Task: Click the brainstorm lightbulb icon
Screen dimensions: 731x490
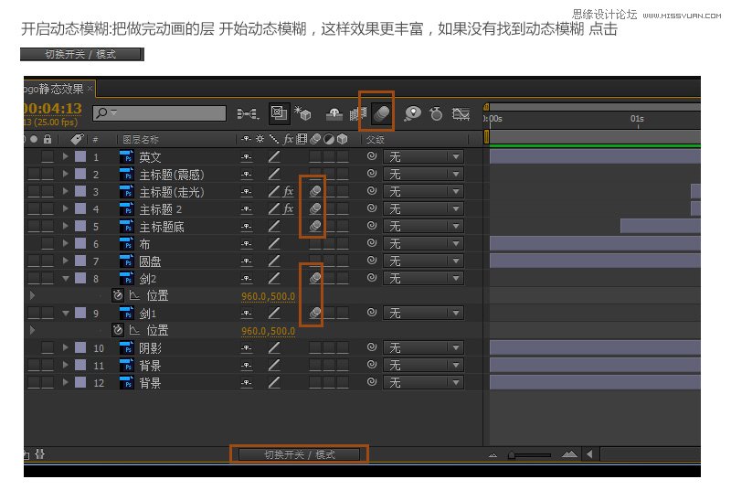Action: coord(413,113)
